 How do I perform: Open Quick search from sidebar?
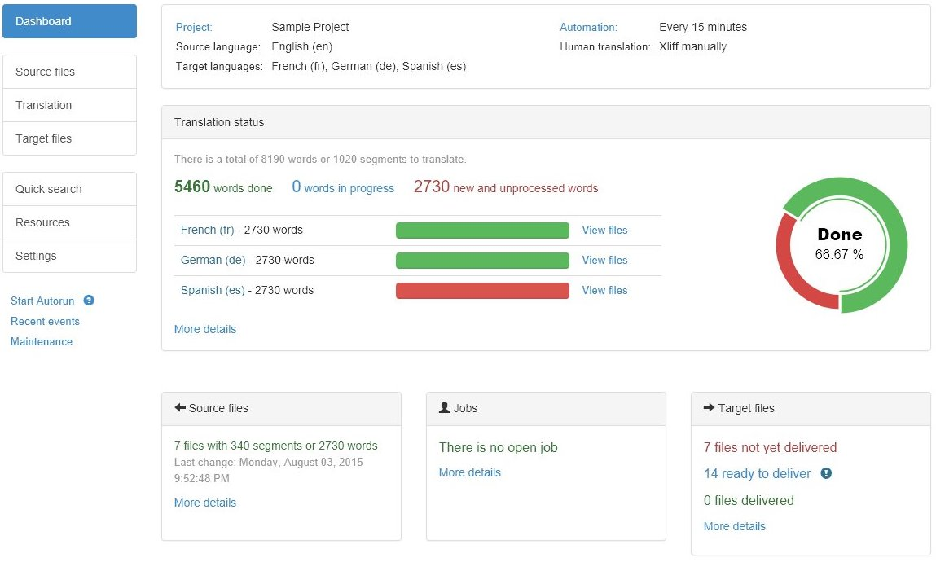(69, 189)
